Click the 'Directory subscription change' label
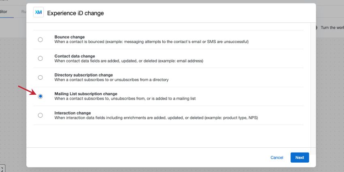The height and width of the screenshot is (172, 344). coord(84,75)
